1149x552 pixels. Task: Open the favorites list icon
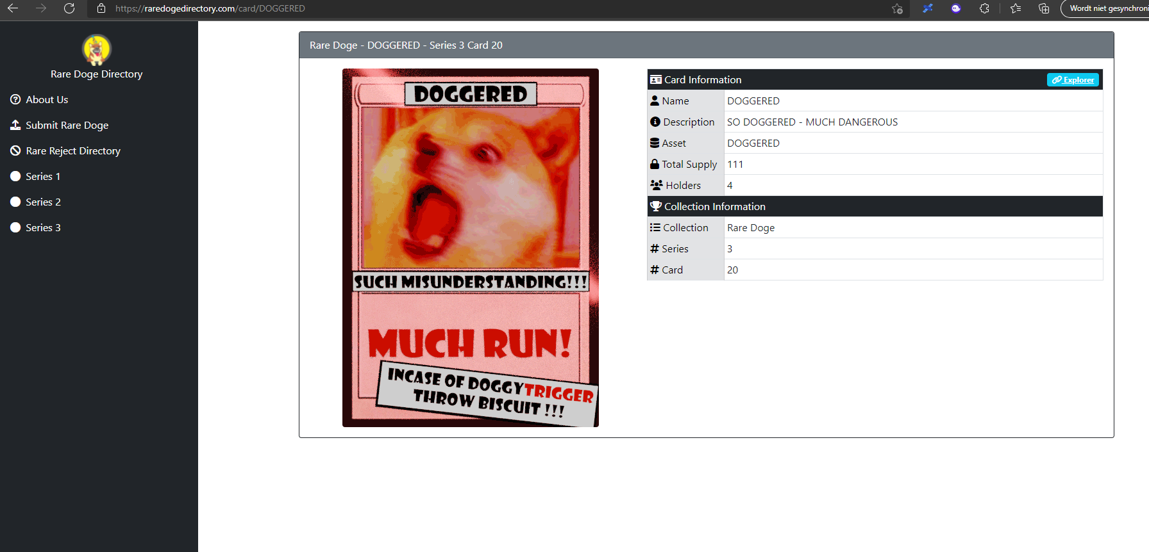(x=1016, y=8)
